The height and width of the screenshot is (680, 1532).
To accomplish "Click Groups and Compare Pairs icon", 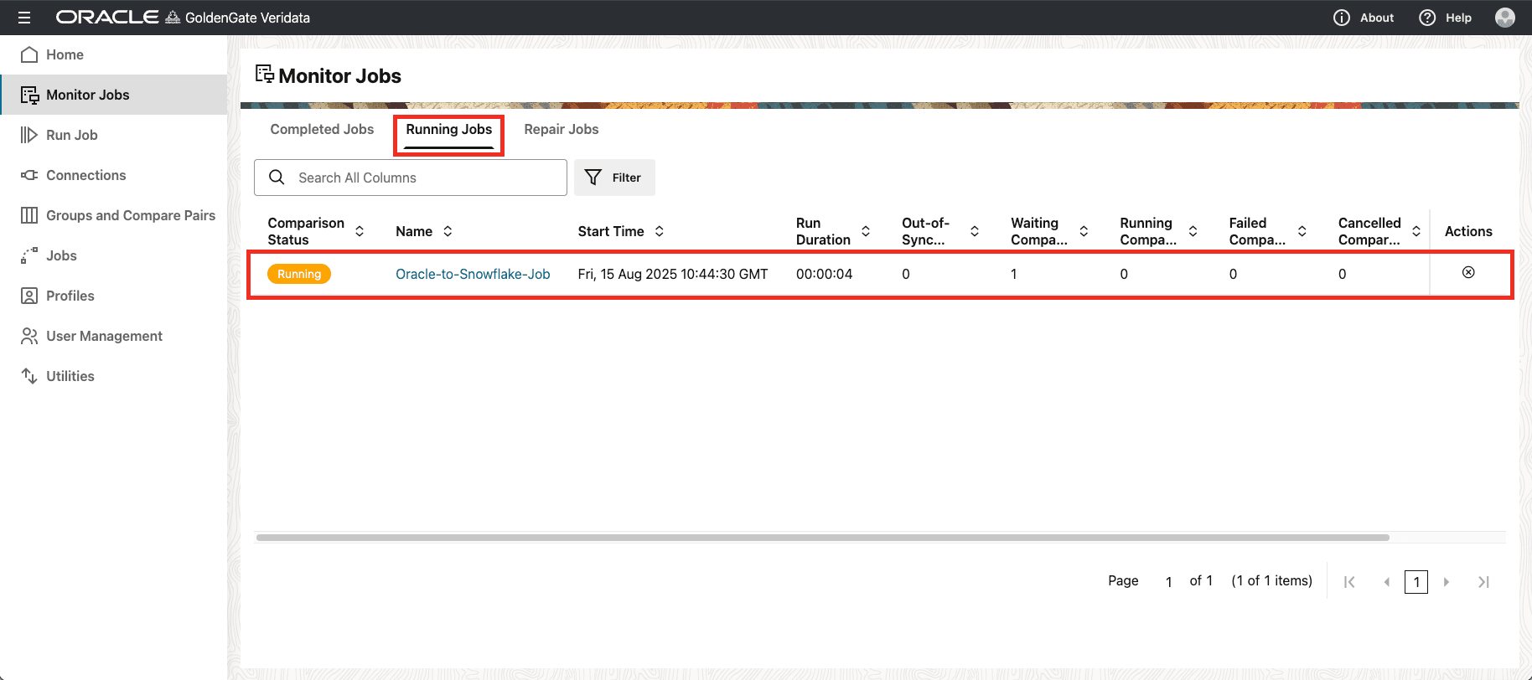I will 29,215.
